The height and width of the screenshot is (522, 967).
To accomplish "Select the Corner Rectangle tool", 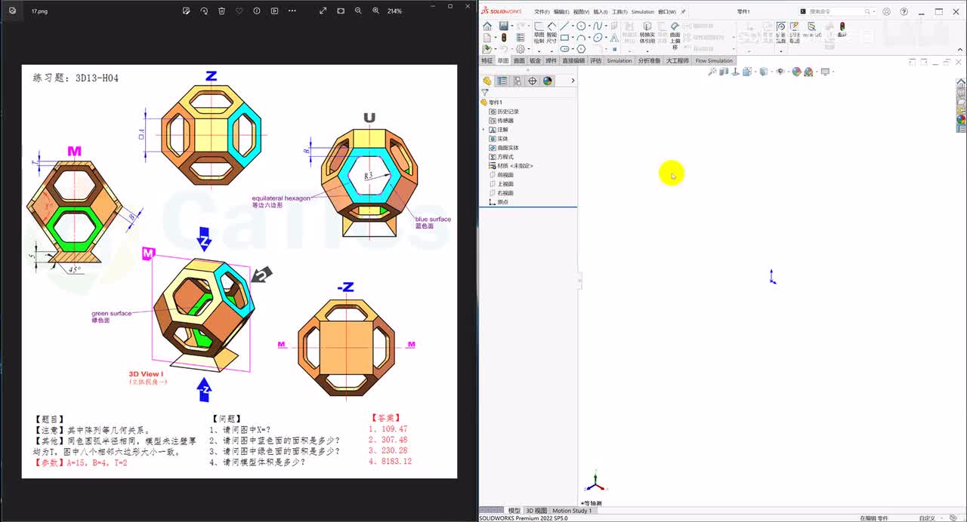I will click(x=564, y=37).
